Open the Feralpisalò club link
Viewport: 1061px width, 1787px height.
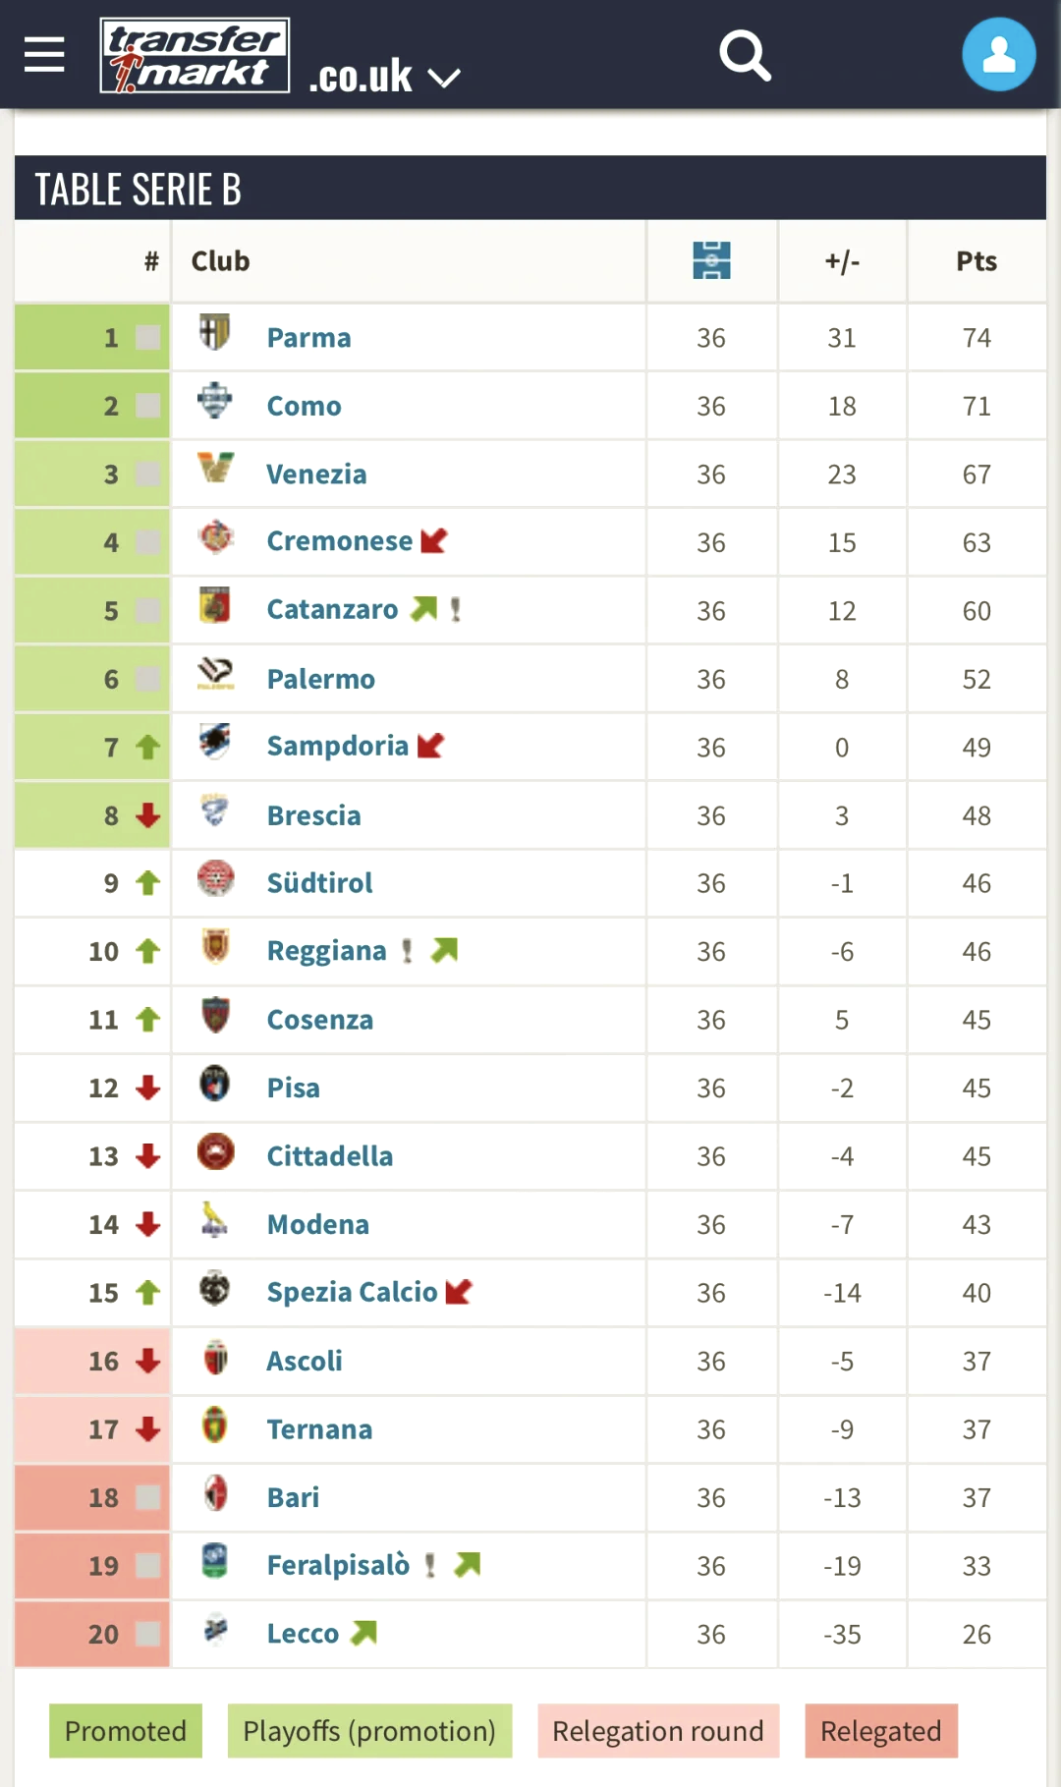(x=338, y=1565)
